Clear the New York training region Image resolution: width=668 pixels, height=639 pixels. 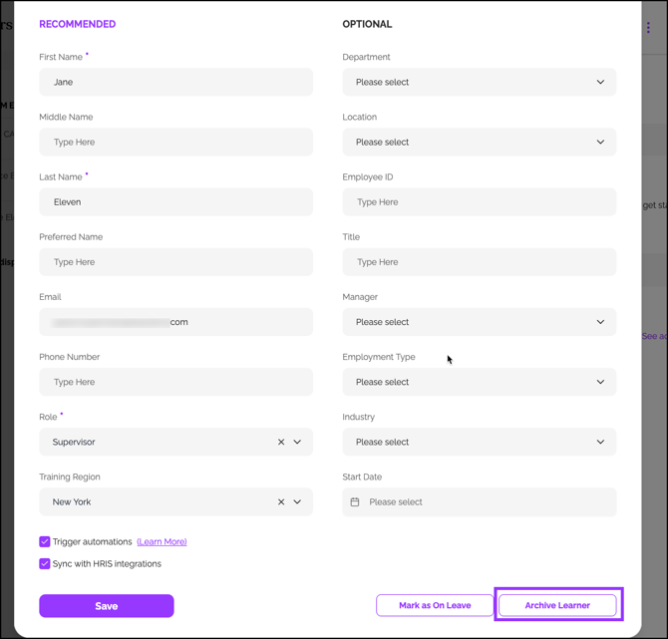(x=281, y=501)
